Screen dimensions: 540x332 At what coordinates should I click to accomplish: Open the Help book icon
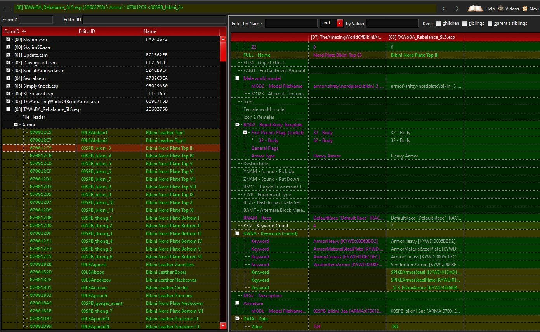pyautogui.click(x=475, y=8)
